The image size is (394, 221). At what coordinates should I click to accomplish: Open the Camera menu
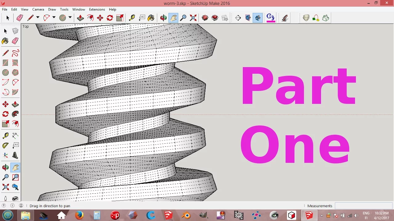(x=38, y=10)
